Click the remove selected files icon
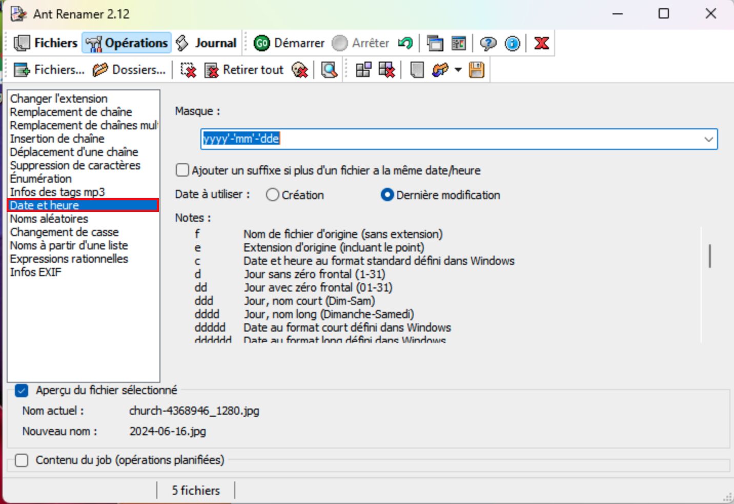Image resolution: width=734 pixels, height=504 pixels. (x=188, y=70)
